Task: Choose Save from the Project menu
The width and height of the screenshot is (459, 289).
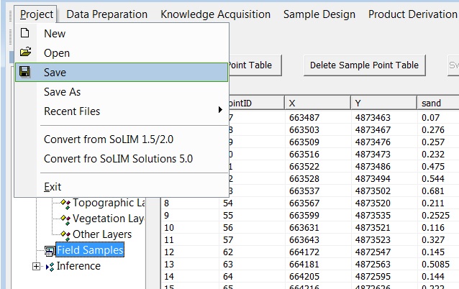Action: [x=122, y=72]
